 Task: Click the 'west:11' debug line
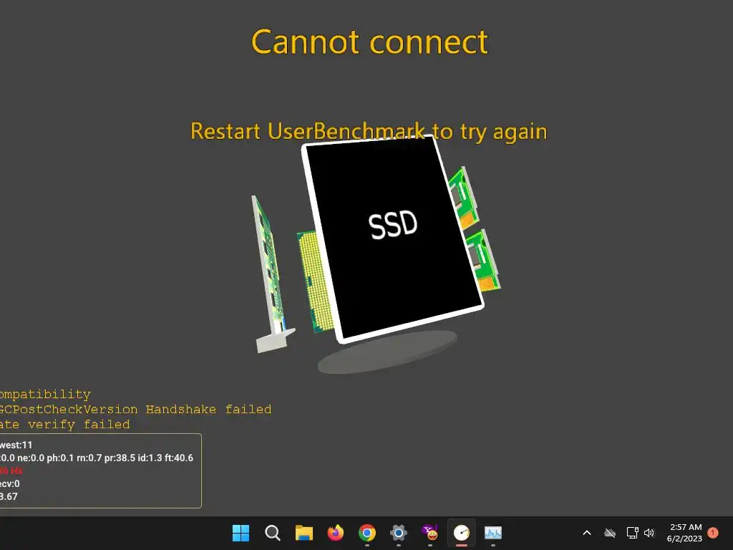pos(16,445)
